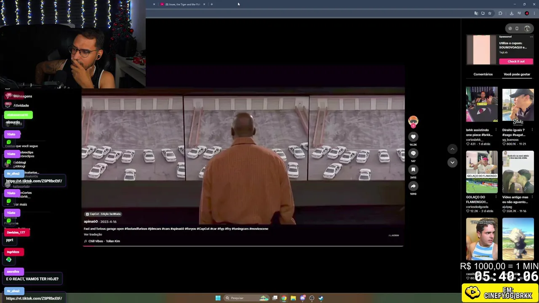Image resolution: width=539 pixels, height=303 pixels.
Task: Open options for Direito iguais video
Action: [532, 130]
